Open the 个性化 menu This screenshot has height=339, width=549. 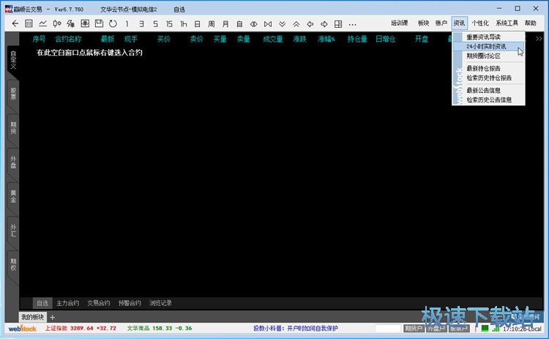coord(480,23)
